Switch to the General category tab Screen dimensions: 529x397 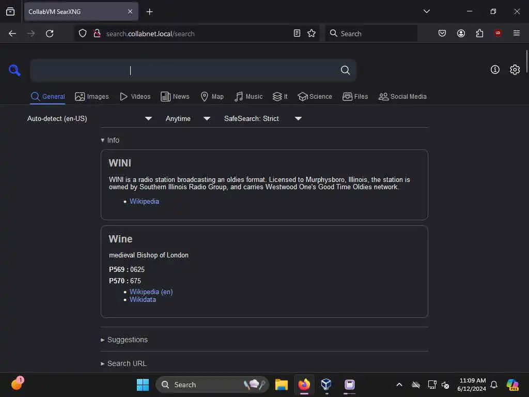pyautogui.click(x=48, y=97)
